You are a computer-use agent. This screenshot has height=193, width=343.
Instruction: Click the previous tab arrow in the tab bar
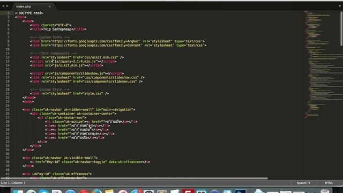[x=3, y=6]
